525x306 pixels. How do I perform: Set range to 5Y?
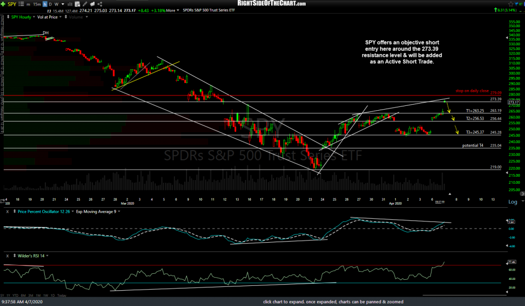pyautogui.click(x=2, y=295)
